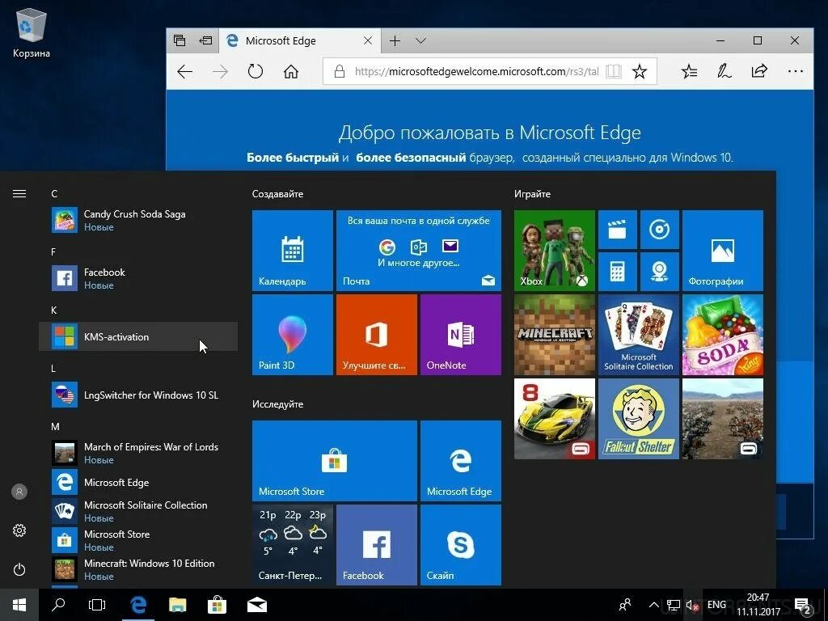Launch KMS-activation from app list
Viewport: 828px width, 621px height.
pos(138,336)
